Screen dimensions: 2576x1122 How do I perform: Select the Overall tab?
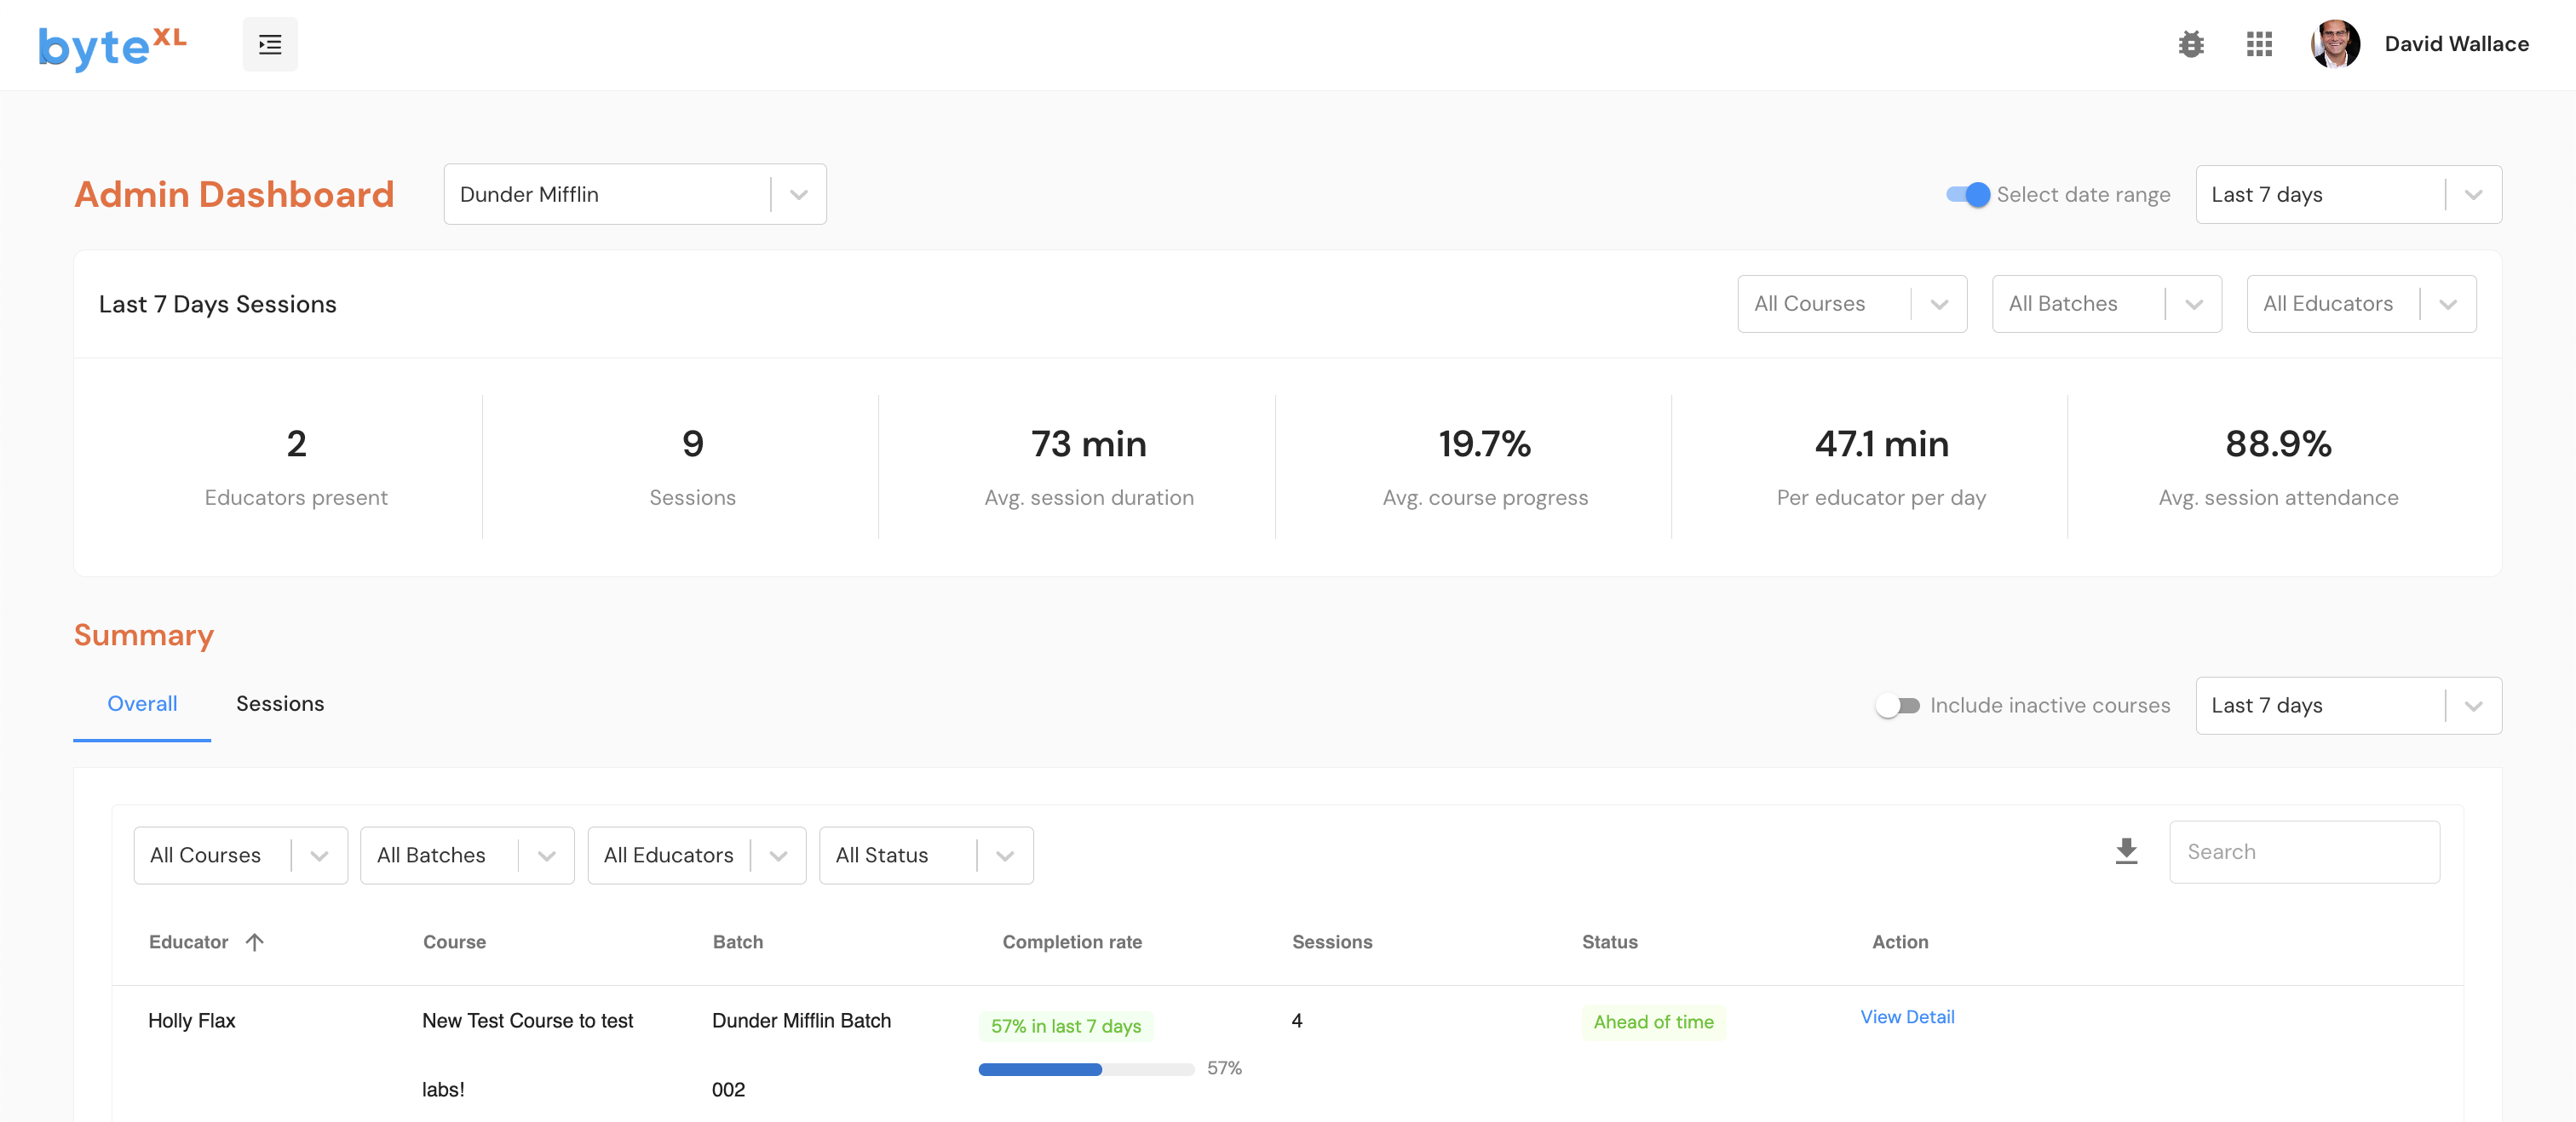pos(142,704)
